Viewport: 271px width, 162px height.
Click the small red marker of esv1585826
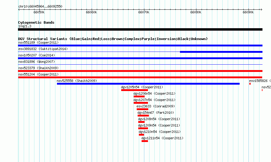point(250,84)
